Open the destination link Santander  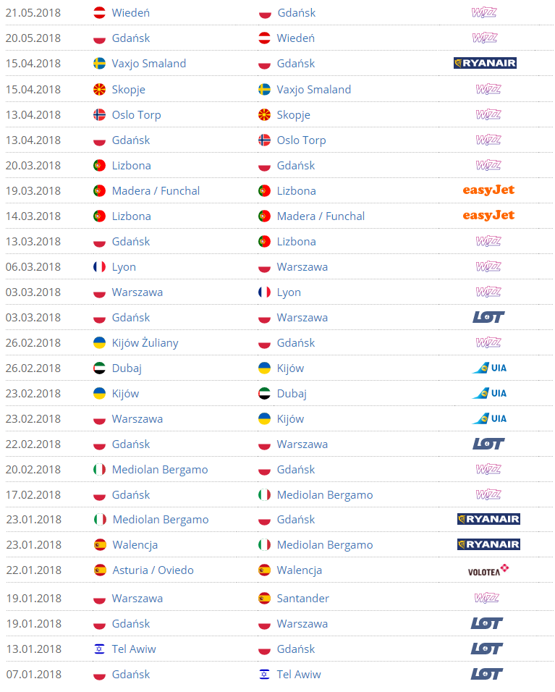(x=302, y=599)
